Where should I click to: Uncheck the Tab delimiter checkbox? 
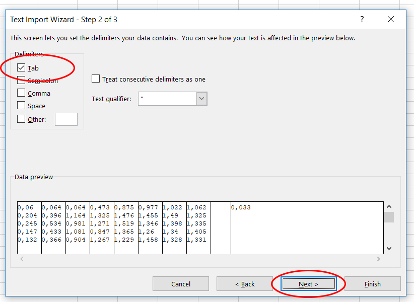(21, 67)
